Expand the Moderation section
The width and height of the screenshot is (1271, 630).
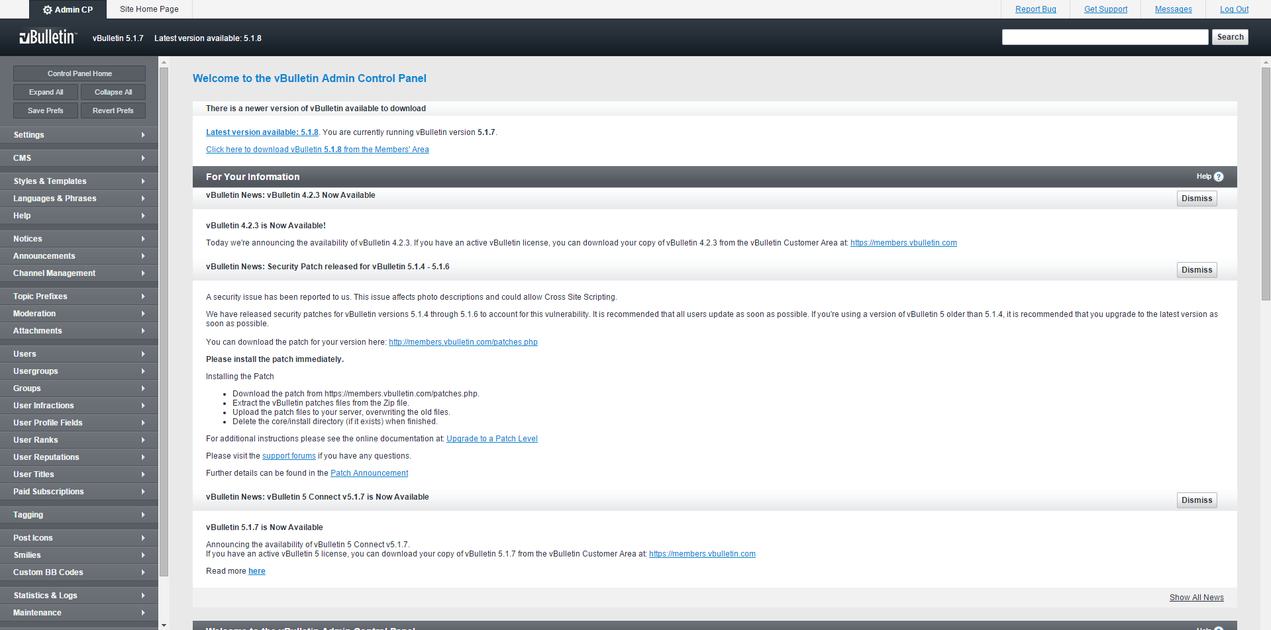pyautogui.click(x=79, y=314)
